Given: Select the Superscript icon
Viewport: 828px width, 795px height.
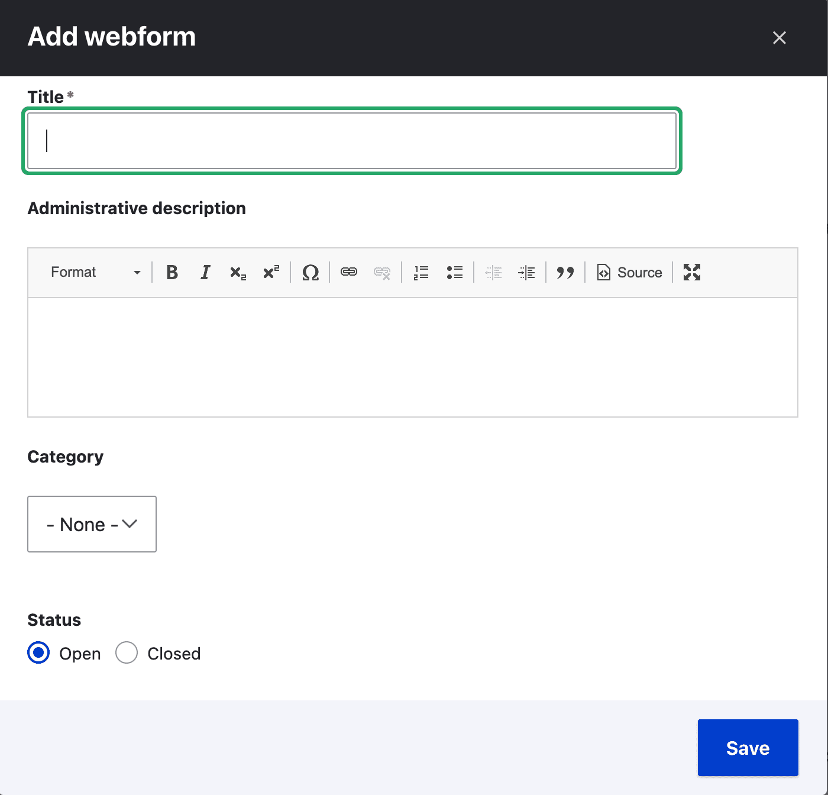Looking at the screenshot, I should click(270, 272).
